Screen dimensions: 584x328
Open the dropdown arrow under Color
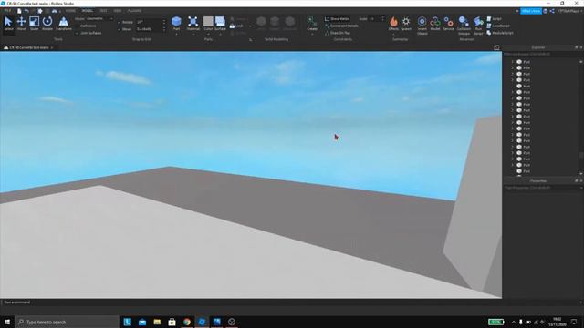coord(208,34)
